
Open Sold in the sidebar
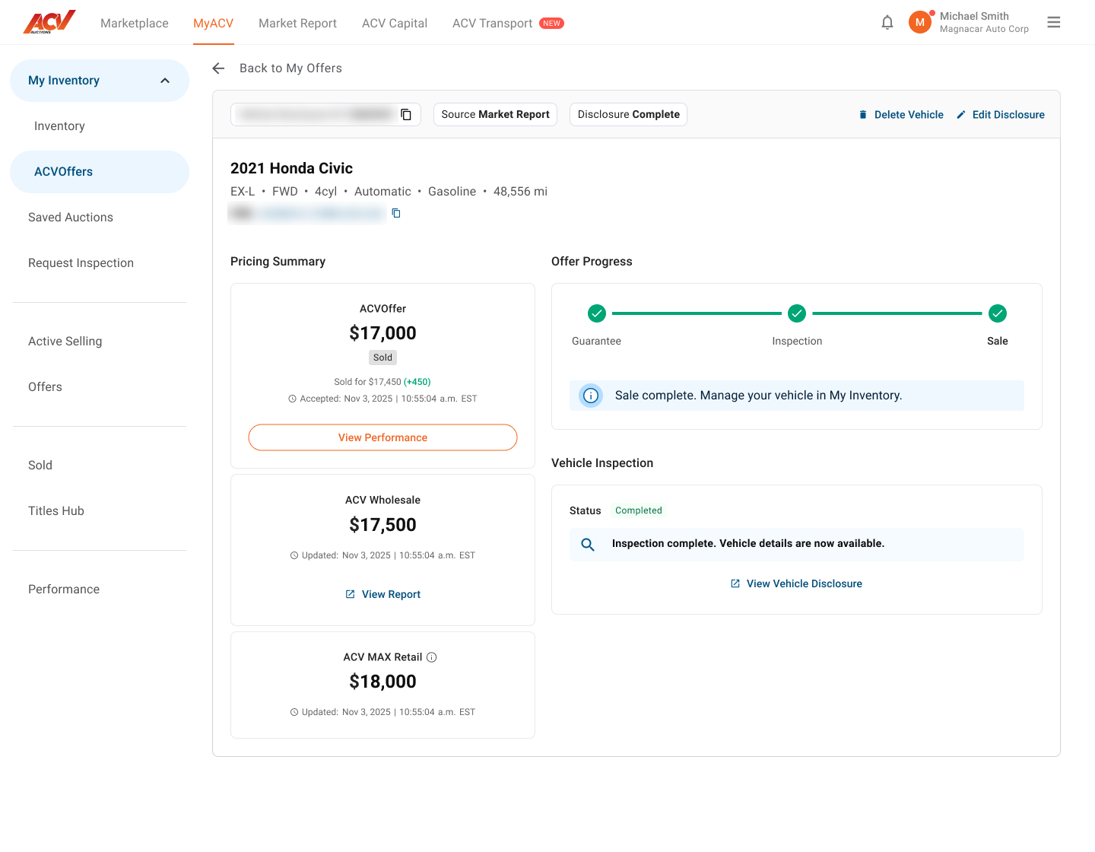pos(40,466)
